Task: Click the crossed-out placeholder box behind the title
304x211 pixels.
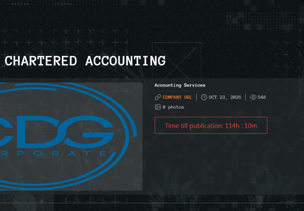Action: [177, 61]
